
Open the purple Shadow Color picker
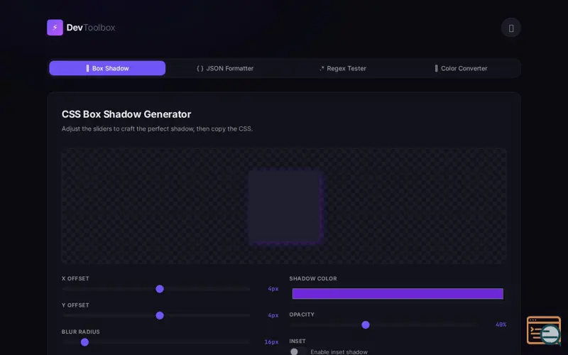pyautogui.click(x=398, y=293)
